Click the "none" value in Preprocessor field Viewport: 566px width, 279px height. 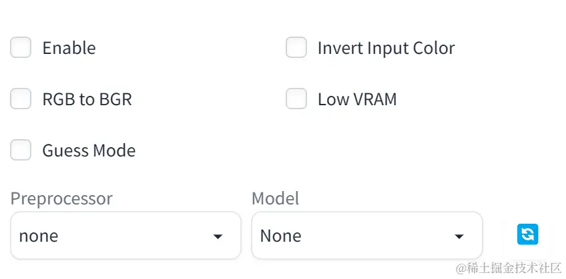click(x=39, y=236)
